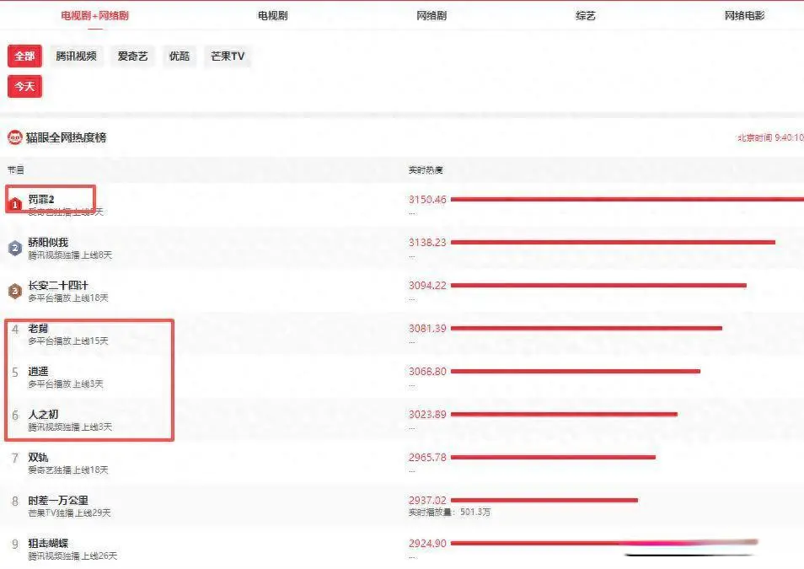
Task: Click rank number 9
Action: 15,544
